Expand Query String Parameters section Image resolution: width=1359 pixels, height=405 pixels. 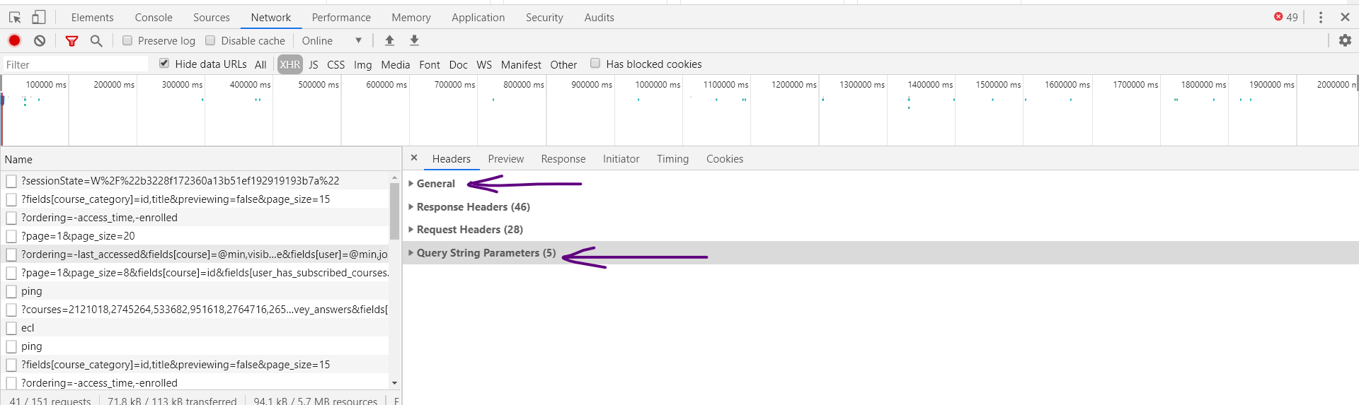(x=486, y=253)
